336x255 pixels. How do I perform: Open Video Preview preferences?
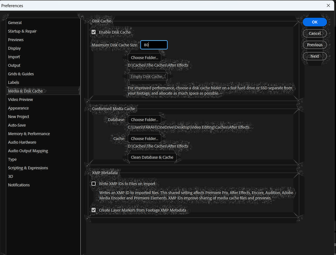point(21,99)
